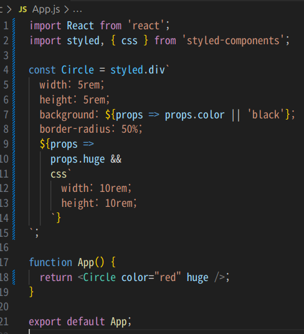
Task: Click line number 1 in the gutter
Action: click(x=6, y=26)
